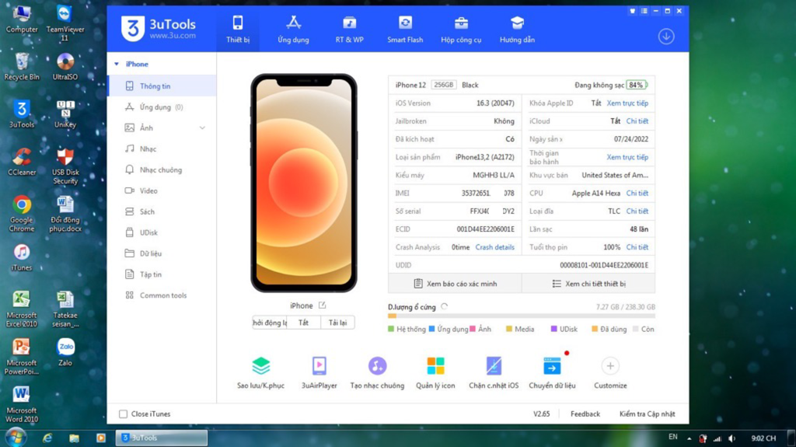Click Kiểm tra Cập nhật
Viewport: 796px width, 447px height.
[647, 414]
